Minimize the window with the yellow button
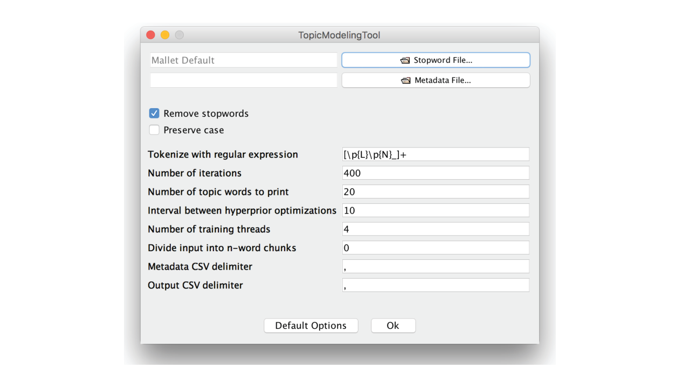This screenshot has height=375, width=697. click(x=165, y=35)
